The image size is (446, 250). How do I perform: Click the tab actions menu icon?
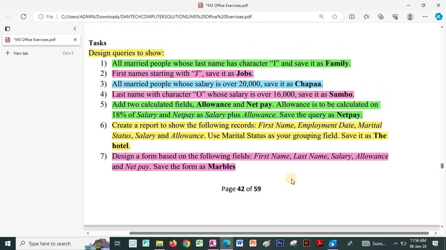(x=7, y=29)
